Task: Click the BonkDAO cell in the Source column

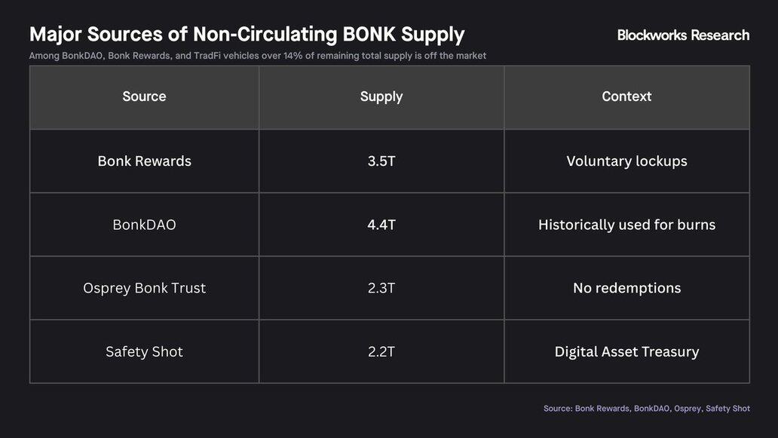Action: pos(144,225)
